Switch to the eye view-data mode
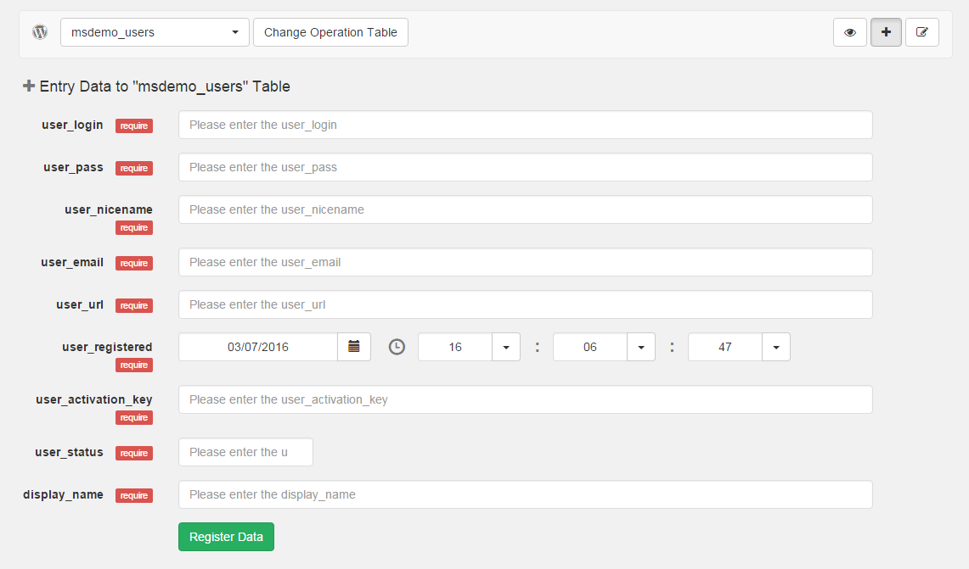The image size is (969, 569). coord(850,32)
